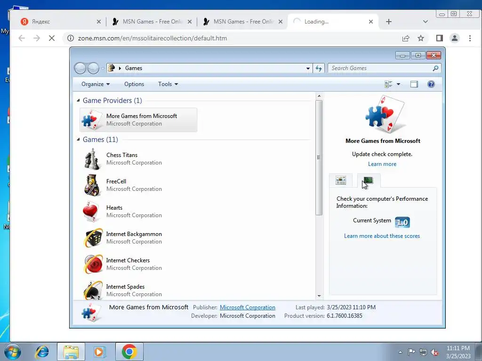Screen dimensions: 482x361
Task: Open the performance tab icon in preview pane
Action: [369, 180]
